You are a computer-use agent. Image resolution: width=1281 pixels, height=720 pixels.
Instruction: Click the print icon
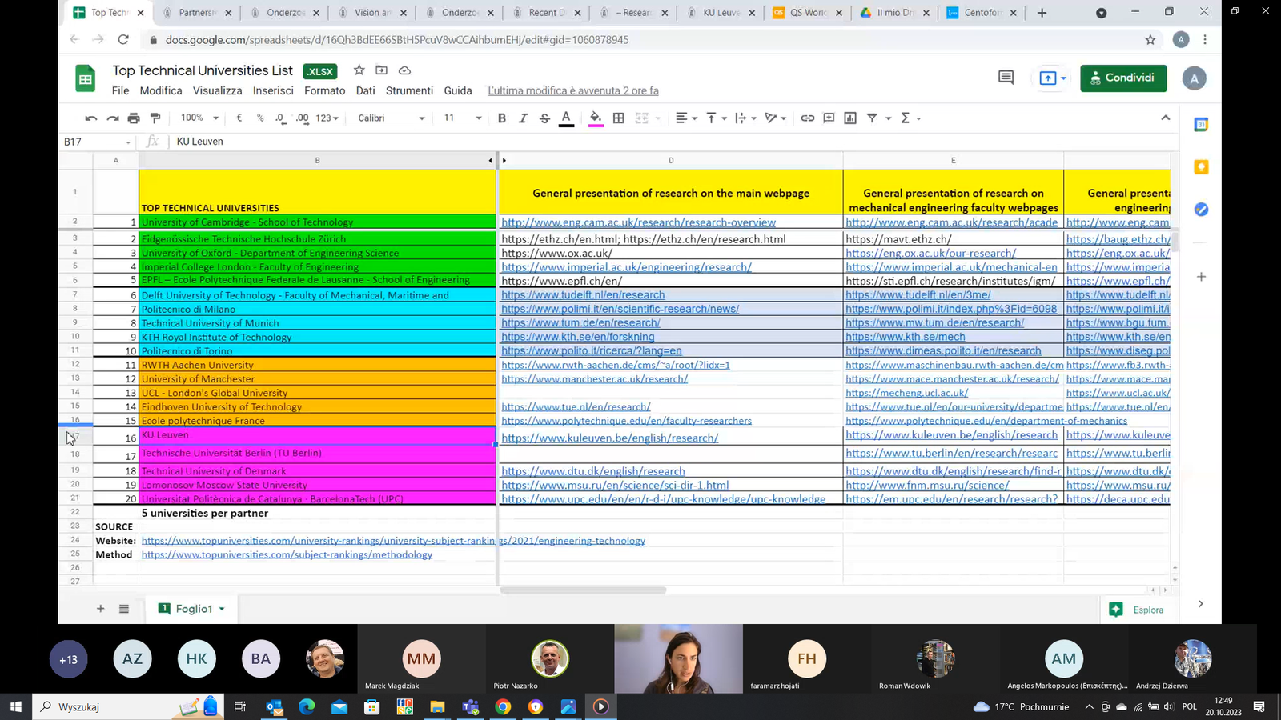click(134, 118)
